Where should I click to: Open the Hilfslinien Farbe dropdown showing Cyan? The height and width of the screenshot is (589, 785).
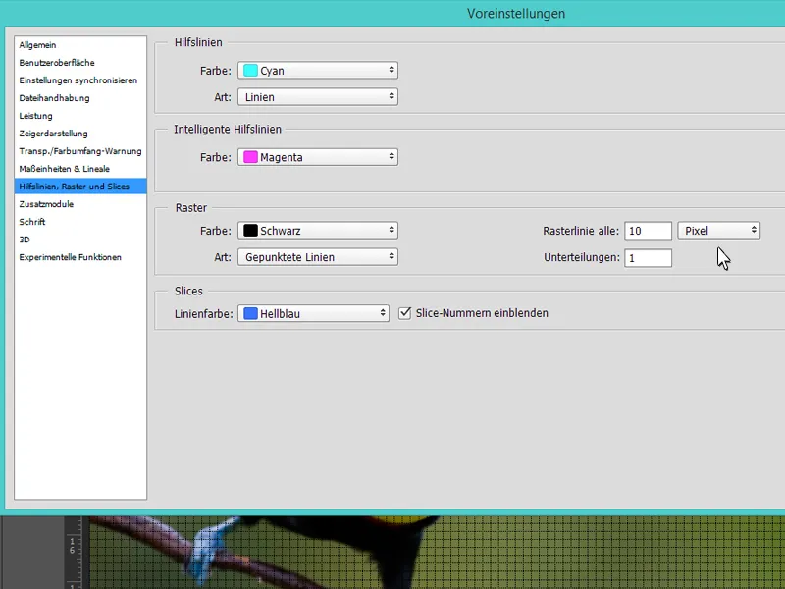pos(318,70)
